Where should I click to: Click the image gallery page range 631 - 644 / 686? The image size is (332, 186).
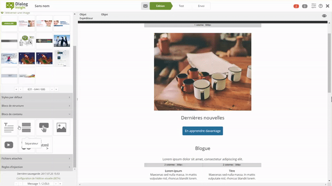(x=36, y=89)
